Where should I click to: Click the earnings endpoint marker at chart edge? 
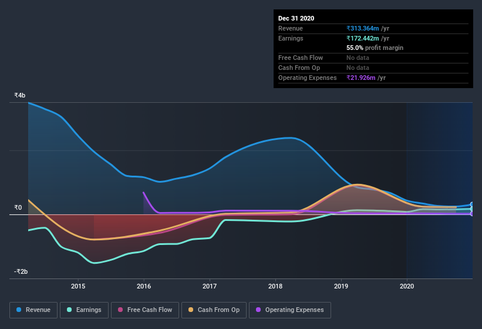click(472, 209)
